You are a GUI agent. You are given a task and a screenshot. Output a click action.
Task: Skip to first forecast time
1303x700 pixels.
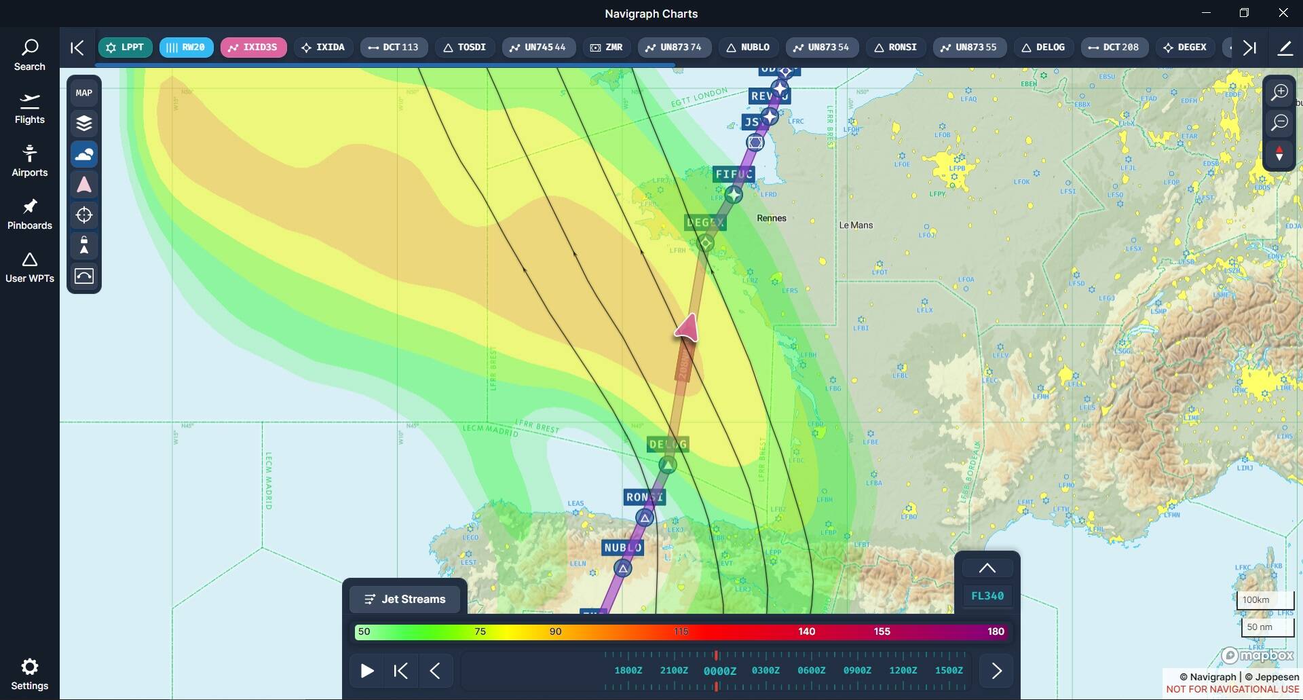400,671
